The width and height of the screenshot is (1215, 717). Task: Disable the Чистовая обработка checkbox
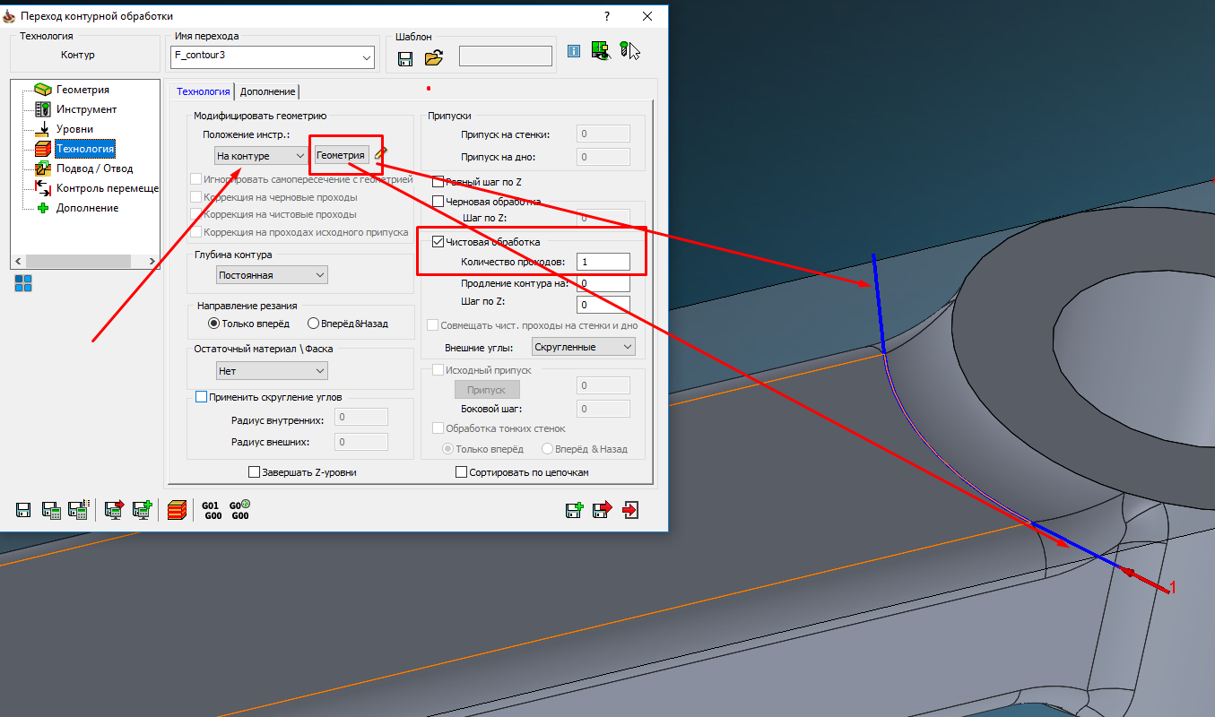coord(438,241)
